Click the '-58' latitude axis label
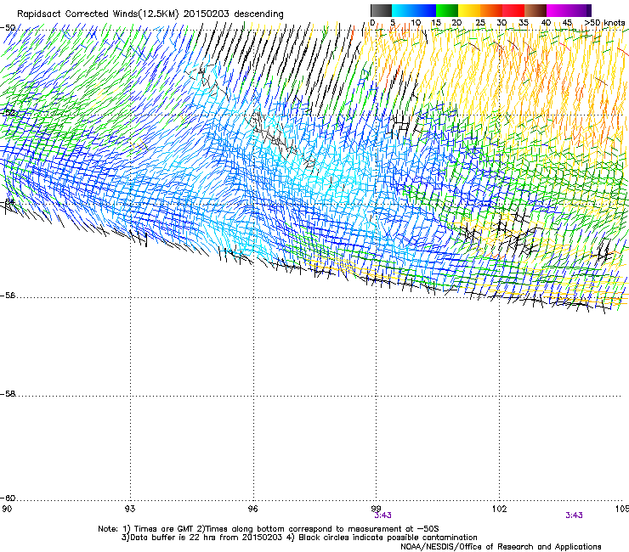 pos(8,394)
